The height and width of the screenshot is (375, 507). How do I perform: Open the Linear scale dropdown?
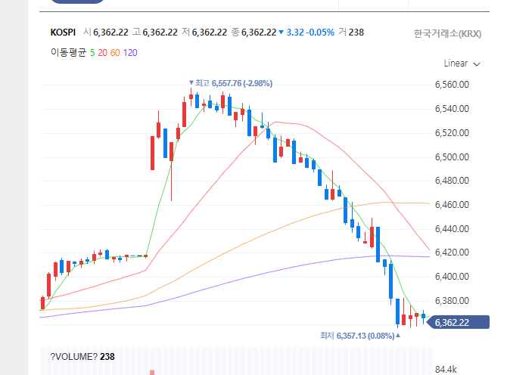pos(462,64)
